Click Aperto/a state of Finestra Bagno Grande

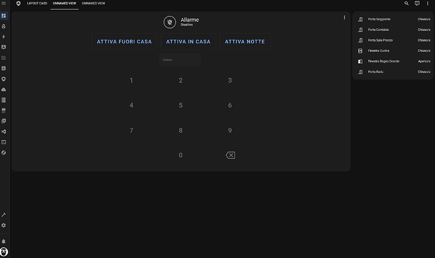(x=424, y=61)
